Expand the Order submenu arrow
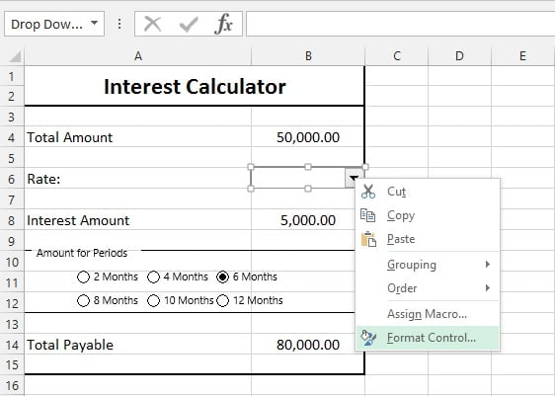 click(x=488, y=287)
